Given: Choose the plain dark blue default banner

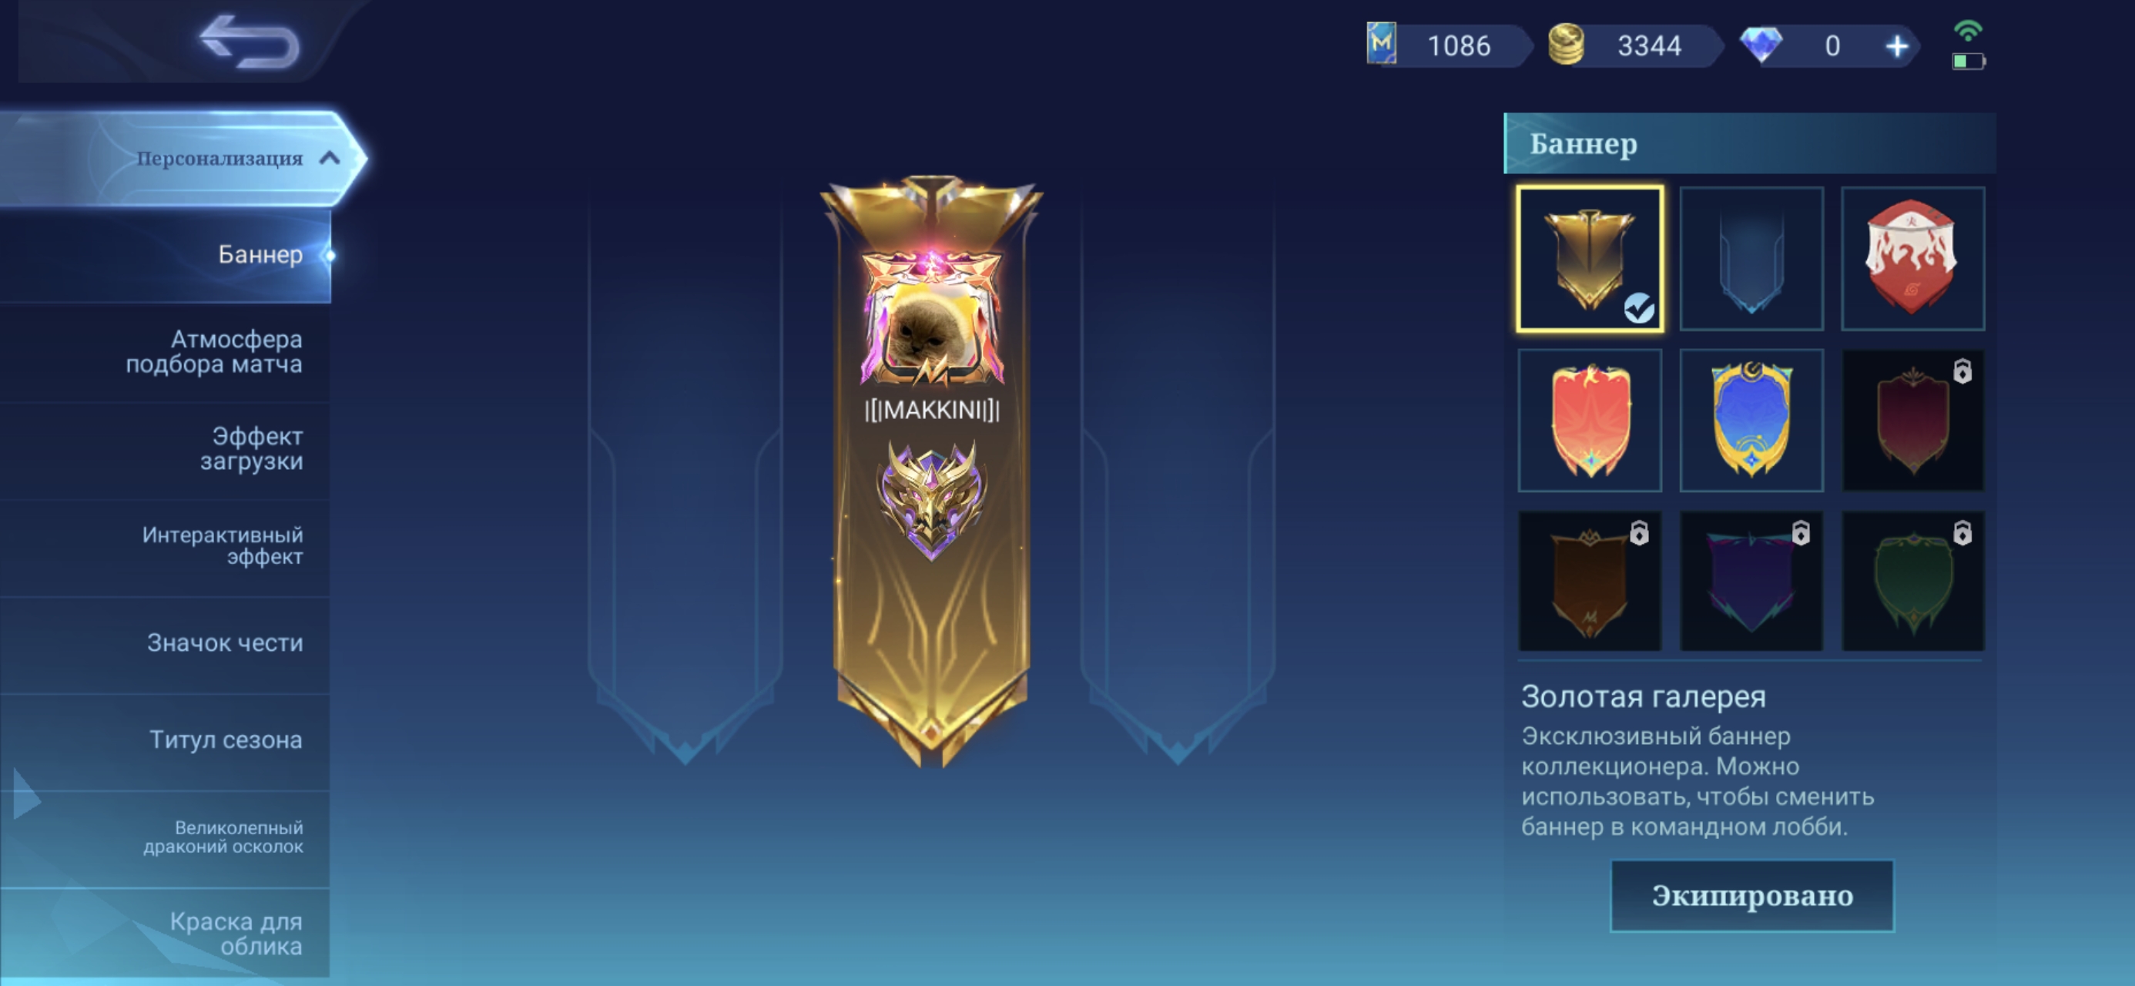Looking at the screenshot, I should click(1751, 258).
